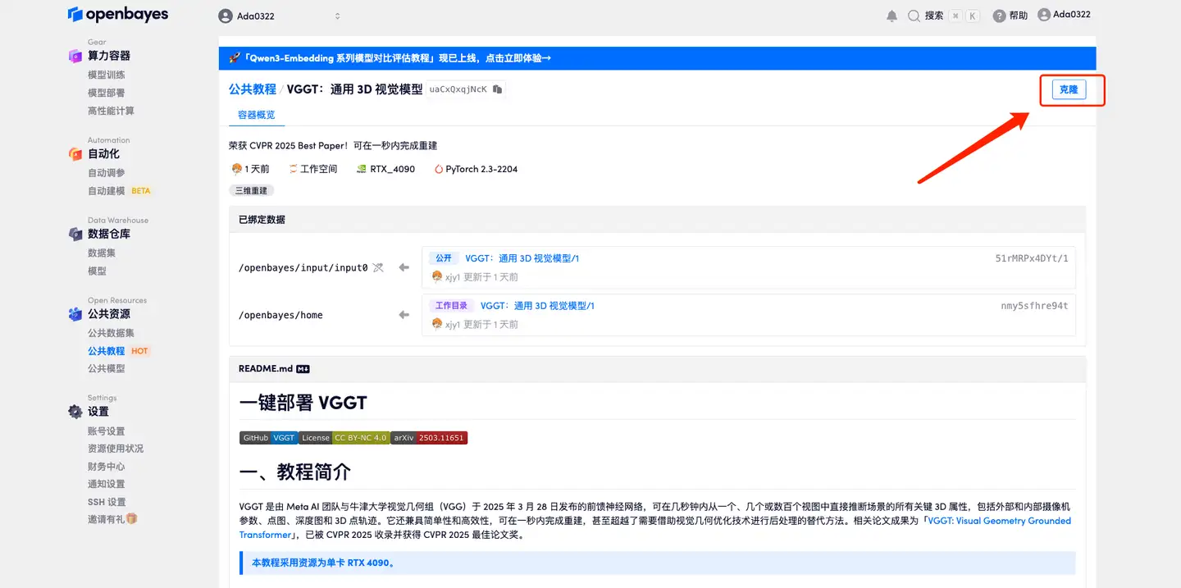Click the 三维重建 tag
The image size is (1181, 588).
(251, 190)
